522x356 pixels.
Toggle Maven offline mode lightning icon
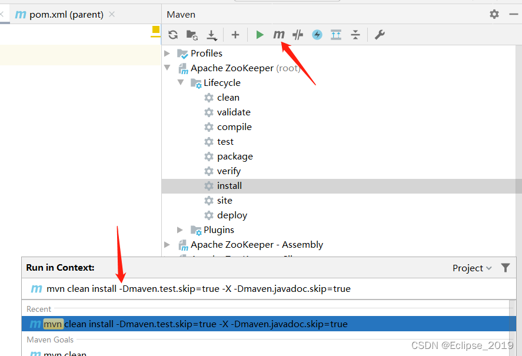tap(317, 35)
